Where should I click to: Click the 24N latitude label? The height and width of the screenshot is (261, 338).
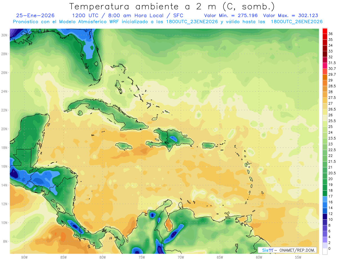5,92
